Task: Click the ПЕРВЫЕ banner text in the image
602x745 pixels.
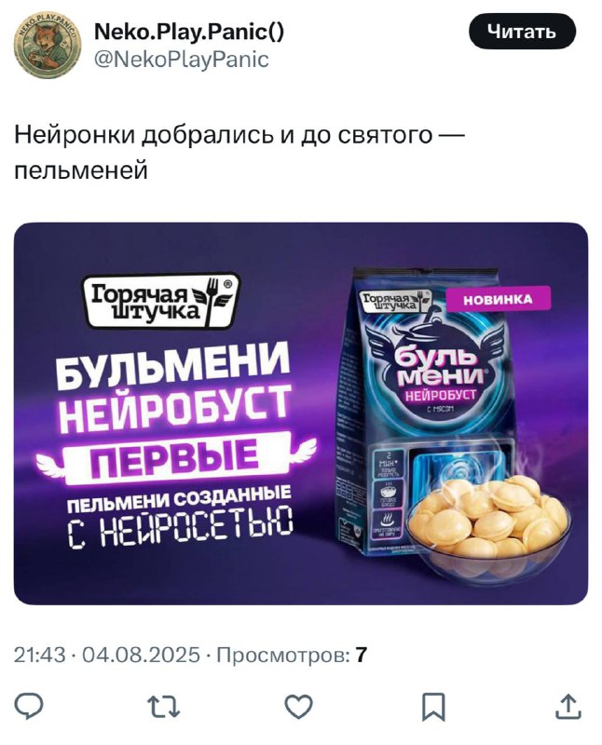Action: [x=175, y=458]
